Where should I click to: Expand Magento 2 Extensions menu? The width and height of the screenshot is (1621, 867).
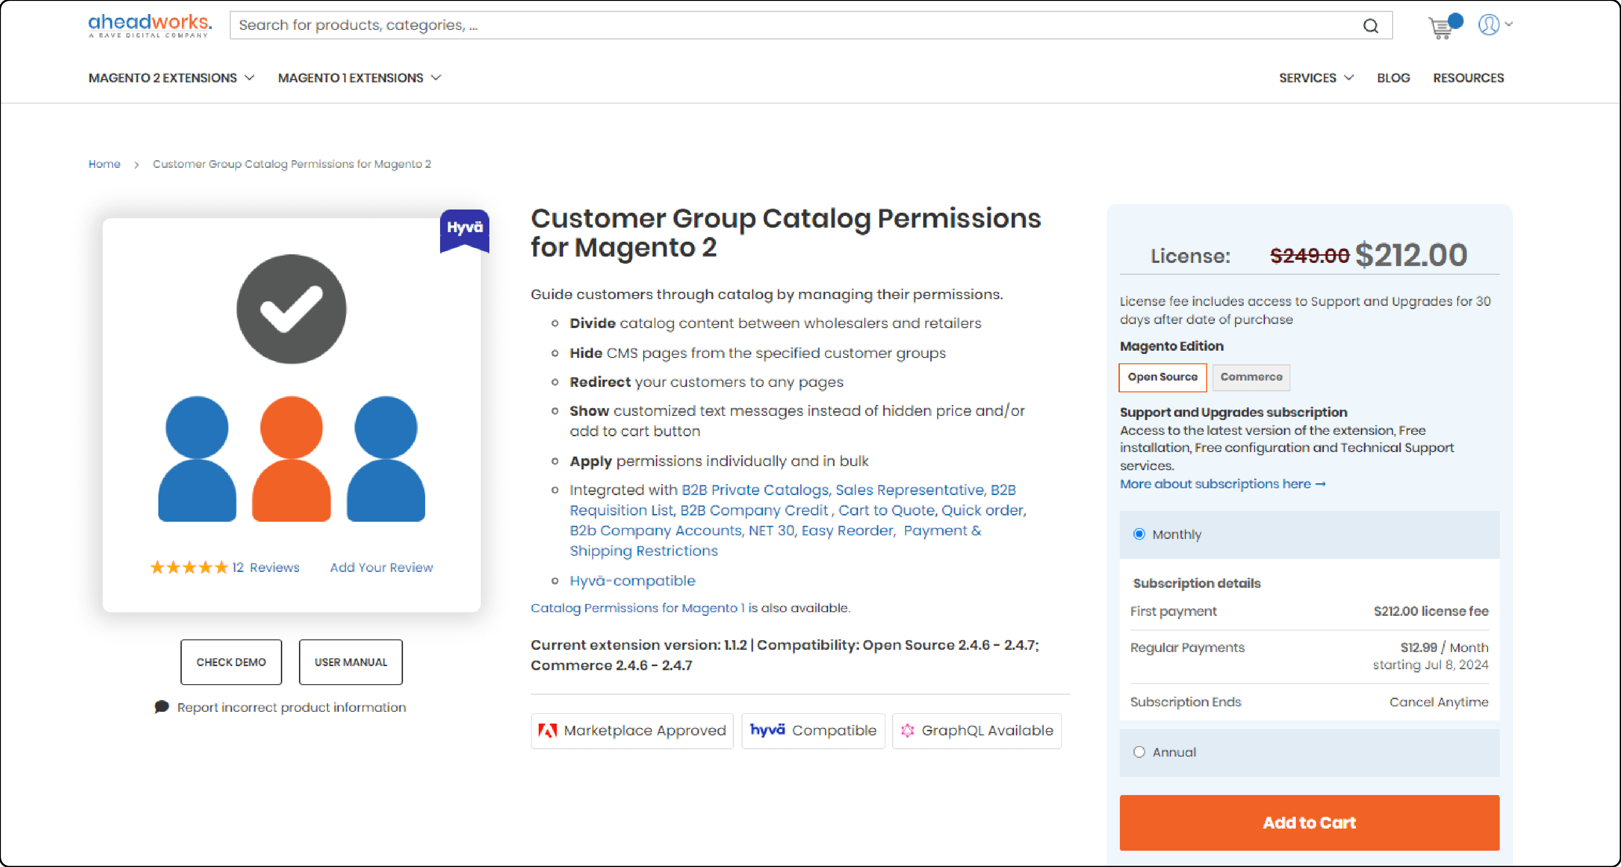pyautogui.click(x=171, y=78)
